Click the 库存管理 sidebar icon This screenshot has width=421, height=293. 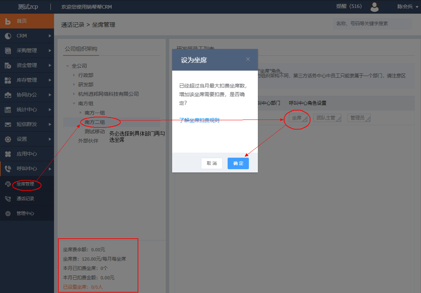click(x=8, y=80)
